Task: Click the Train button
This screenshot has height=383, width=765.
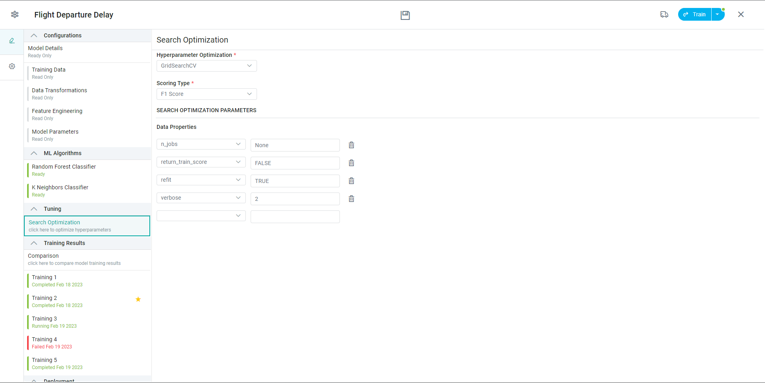Action: coord(695,15)
